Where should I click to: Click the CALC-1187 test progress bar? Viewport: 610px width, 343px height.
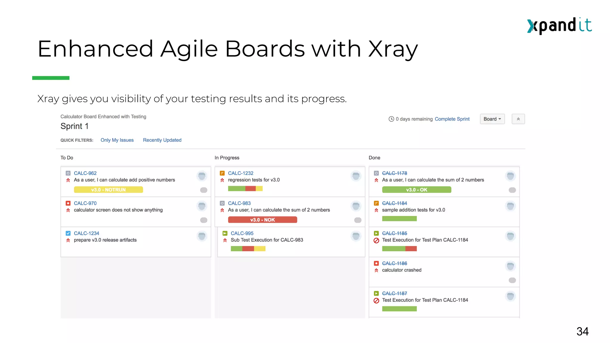click(x=399, y=309)
